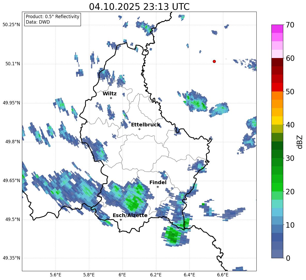Click the Wiltz city label
The image size is (306, 280).
110,94
